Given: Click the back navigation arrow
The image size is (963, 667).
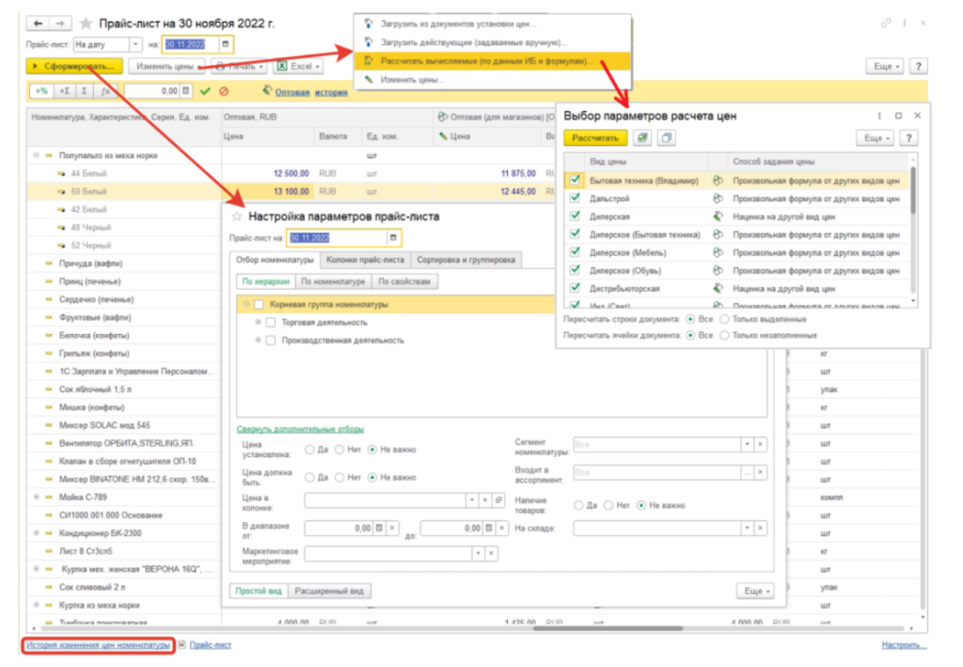Looking at the screenshot, I should (38, 22).
